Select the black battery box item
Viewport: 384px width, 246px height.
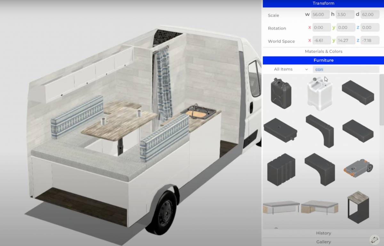pos(281,169)
